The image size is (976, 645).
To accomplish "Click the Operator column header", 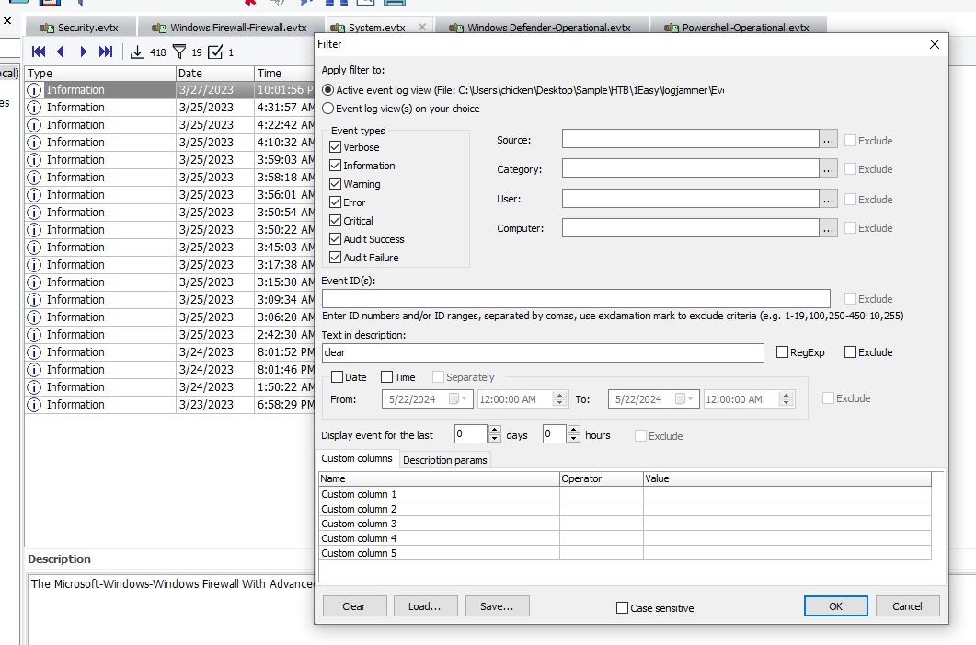I will (x=602, y=478).
